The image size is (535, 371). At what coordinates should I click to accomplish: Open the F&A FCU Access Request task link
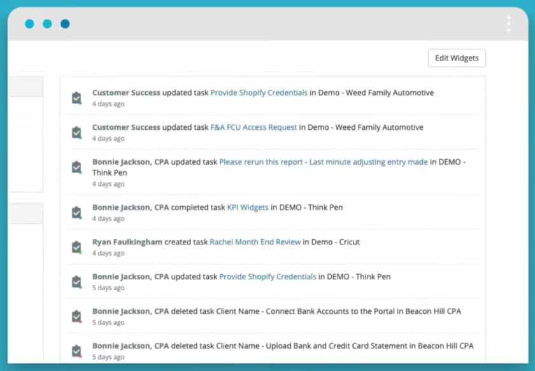[253, 127]
